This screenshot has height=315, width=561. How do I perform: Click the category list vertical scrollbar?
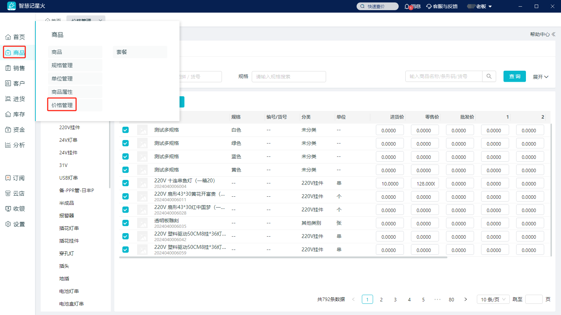(x=110, y=155)
